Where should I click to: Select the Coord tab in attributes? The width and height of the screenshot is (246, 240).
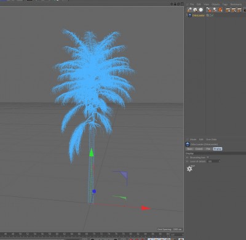click(199, 149)
